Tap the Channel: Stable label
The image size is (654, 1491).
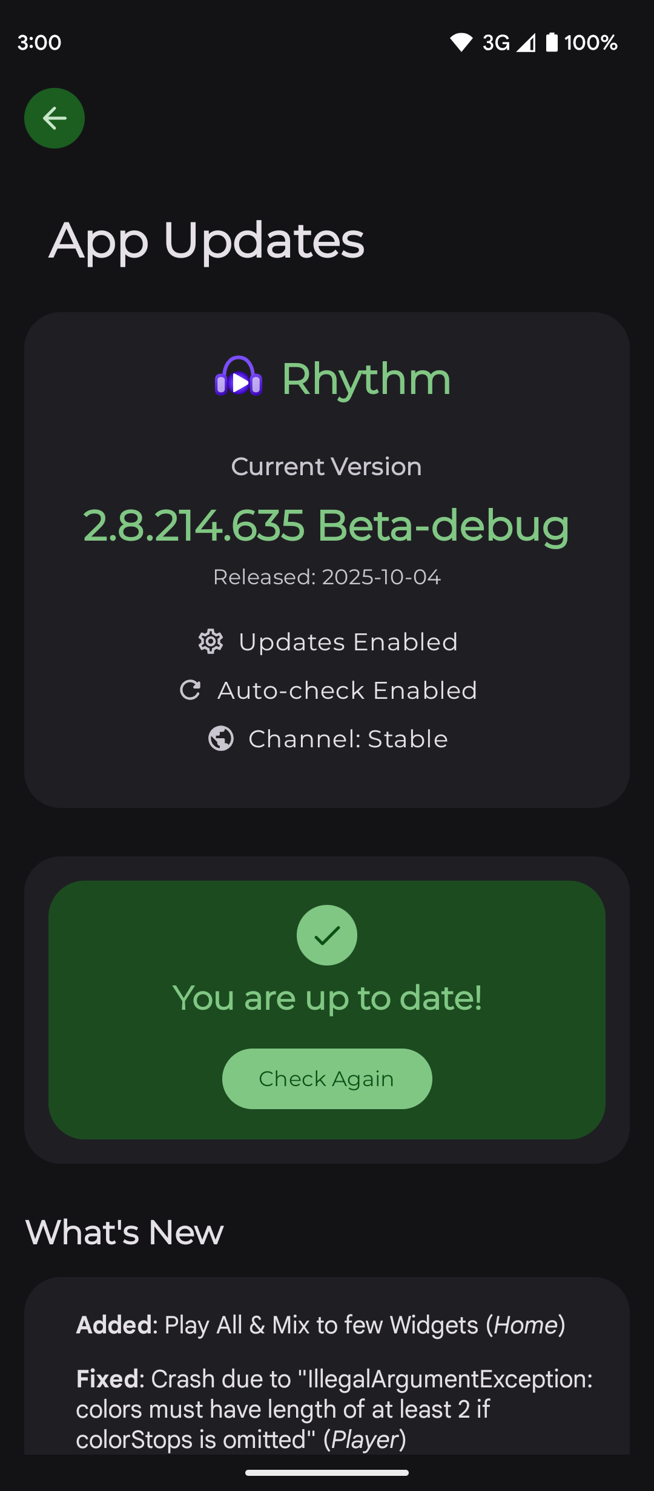(x=348, y=739)
